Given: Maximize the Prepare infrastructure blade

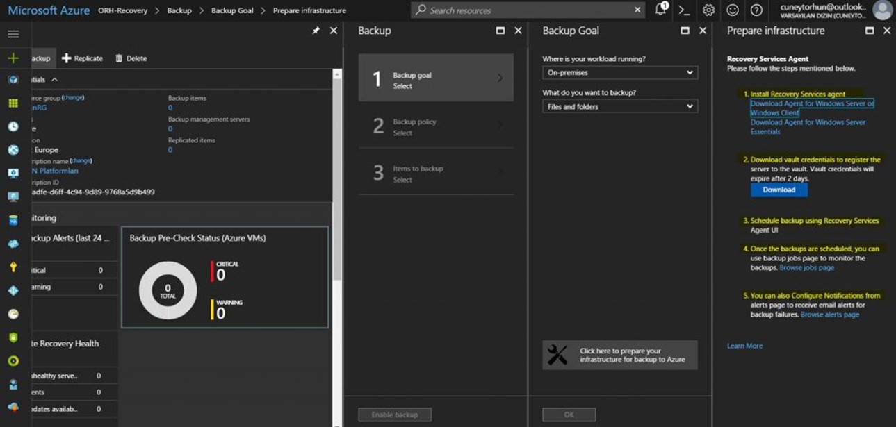Looking at the screenshot, I should tap(869, 31).
